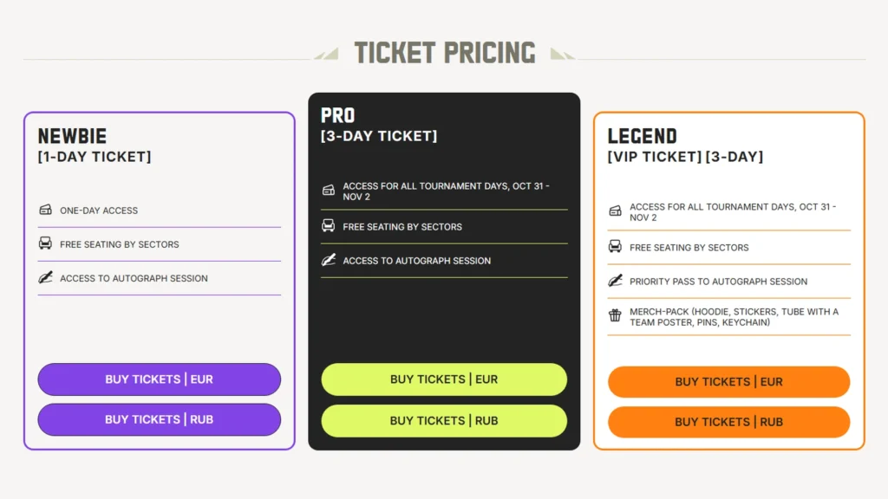Buy Pro 3-day tickets in EUR

coord(444,379)
